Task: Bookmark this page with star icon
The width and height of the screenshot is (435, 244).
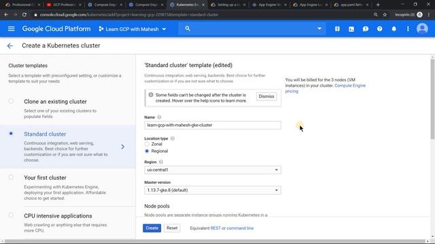Action: pos(385,15)
